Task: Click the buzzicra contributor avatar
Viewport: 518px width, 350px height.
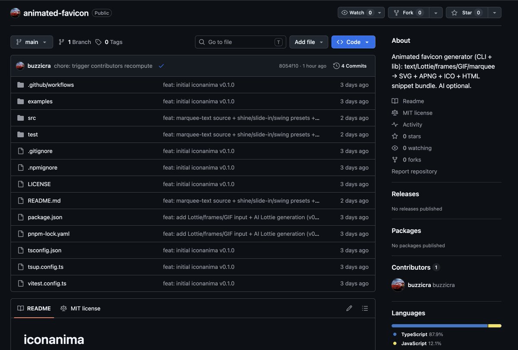Action: (x=398, y=285)
